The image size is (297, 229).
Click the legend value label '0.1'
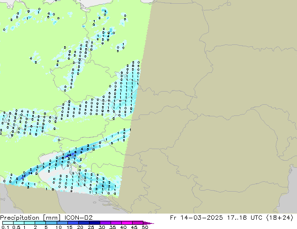point(5,227)
